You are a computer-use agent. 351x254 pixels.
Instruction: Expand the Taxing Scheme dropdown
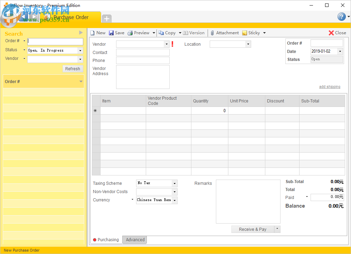[174, 183]
